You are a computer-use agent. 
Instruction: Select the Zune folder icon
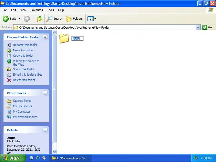(x=64, y=39)
